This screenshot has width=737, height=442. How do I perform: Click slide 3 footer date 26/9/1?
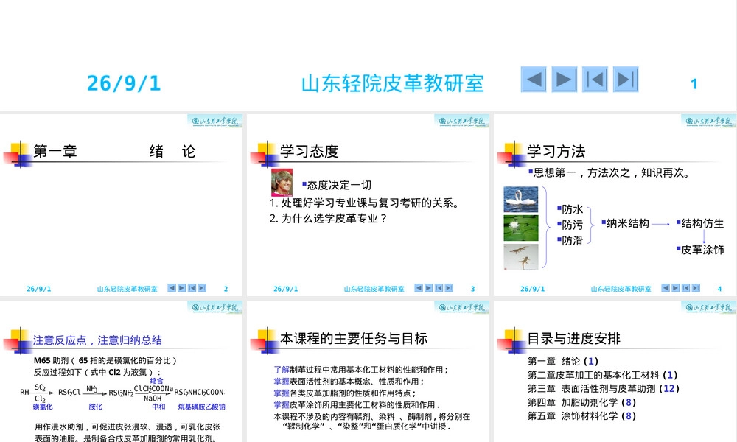285,289
